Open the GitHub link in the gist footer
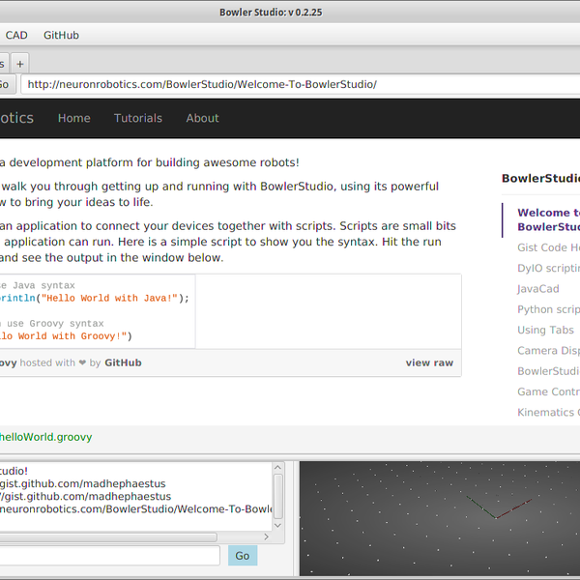The image size is (580, 580). pyautogui.click(x=123, y=362)
